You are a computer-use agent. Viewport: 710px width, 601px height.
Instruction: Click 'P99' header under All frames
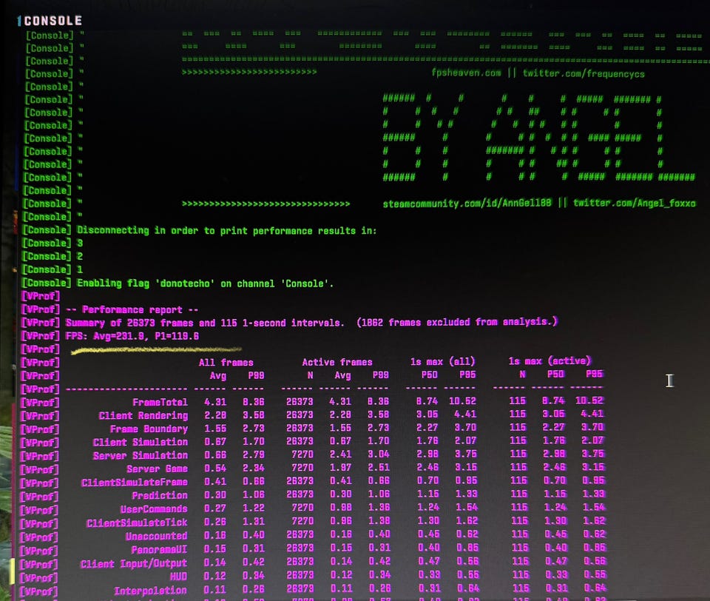click(256, 376)
